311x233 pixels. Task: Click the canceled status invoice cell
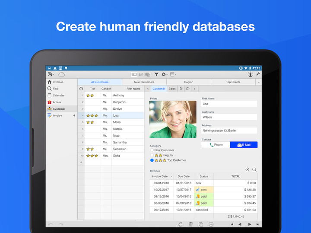(204, 210)
